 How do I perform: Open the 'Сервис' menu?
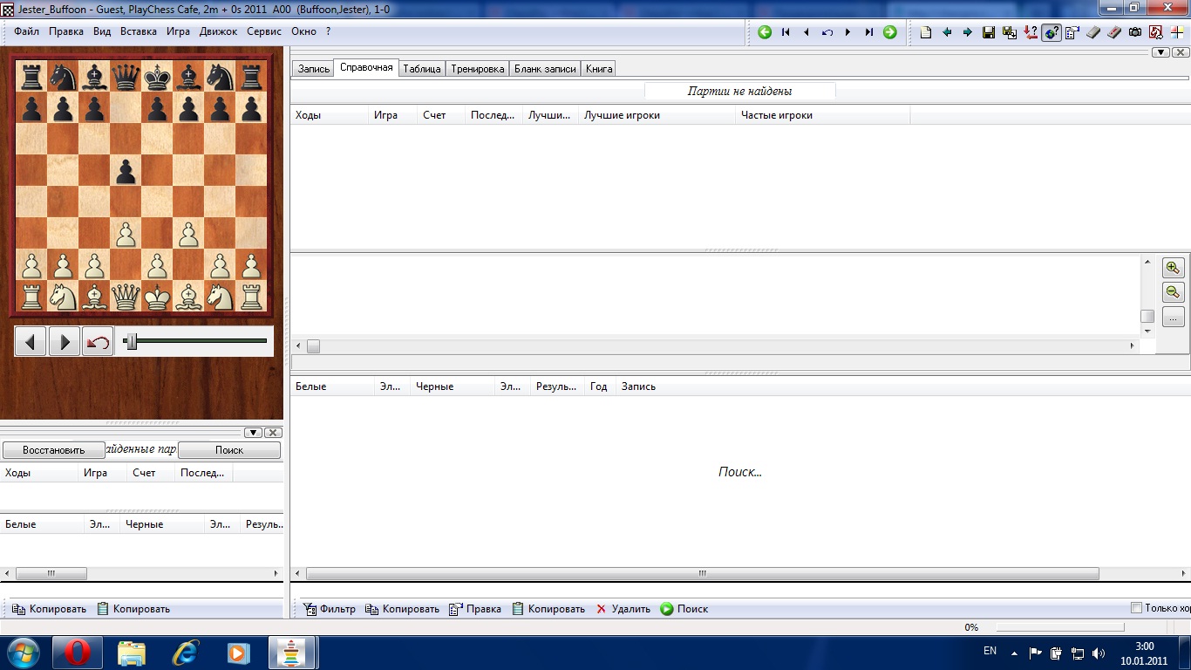coord(264,31)
